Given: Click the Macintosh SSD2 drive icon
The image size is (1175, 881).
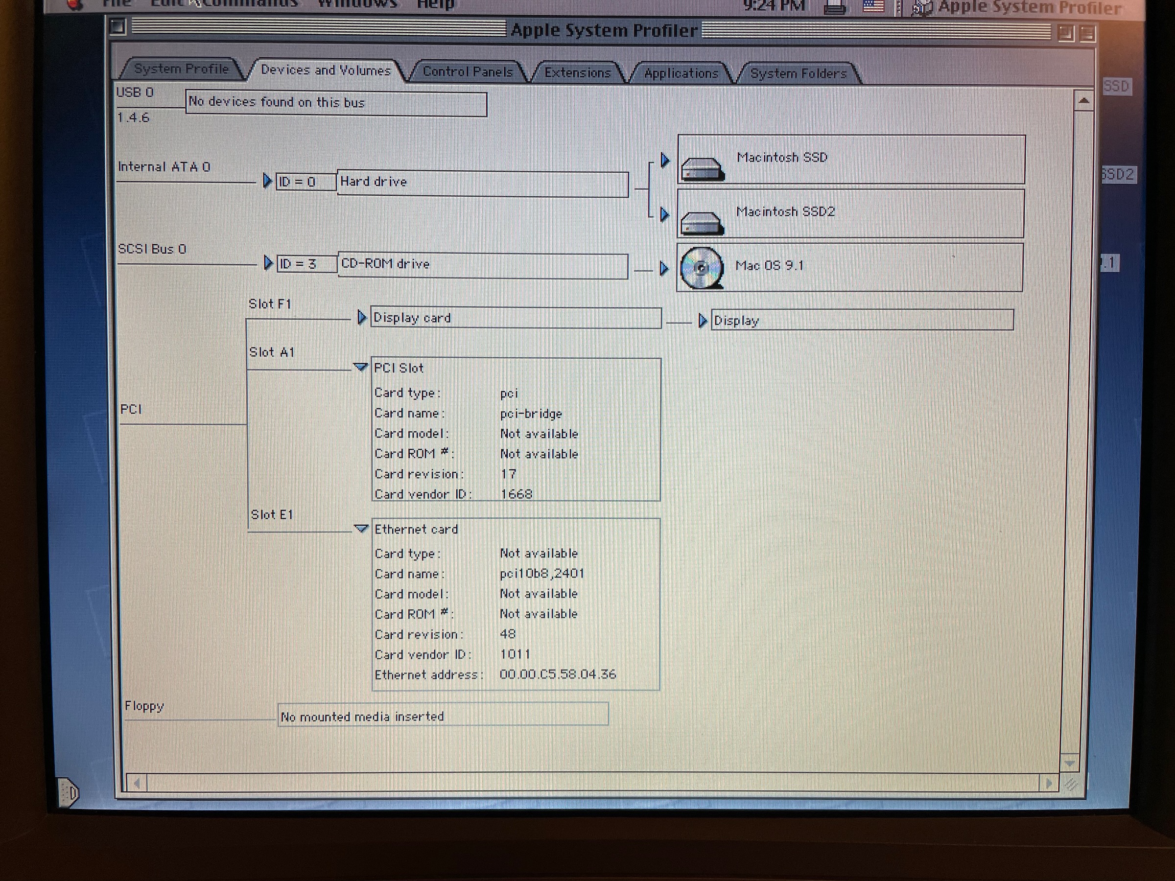Looking at the screenshot, I should pyautogui.click(x=702, y=223).
